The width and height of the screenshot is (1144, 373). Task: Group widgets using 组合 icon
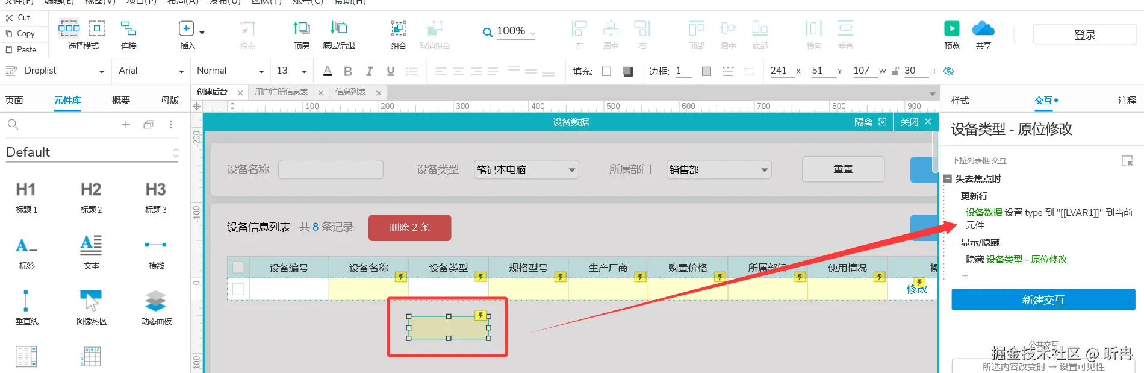[x=398, y=28]
